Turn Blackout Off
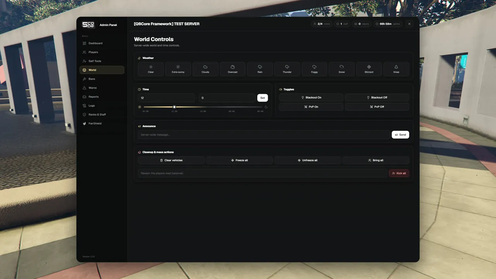Viewport: 496px width, 279px height. [377, 98]
